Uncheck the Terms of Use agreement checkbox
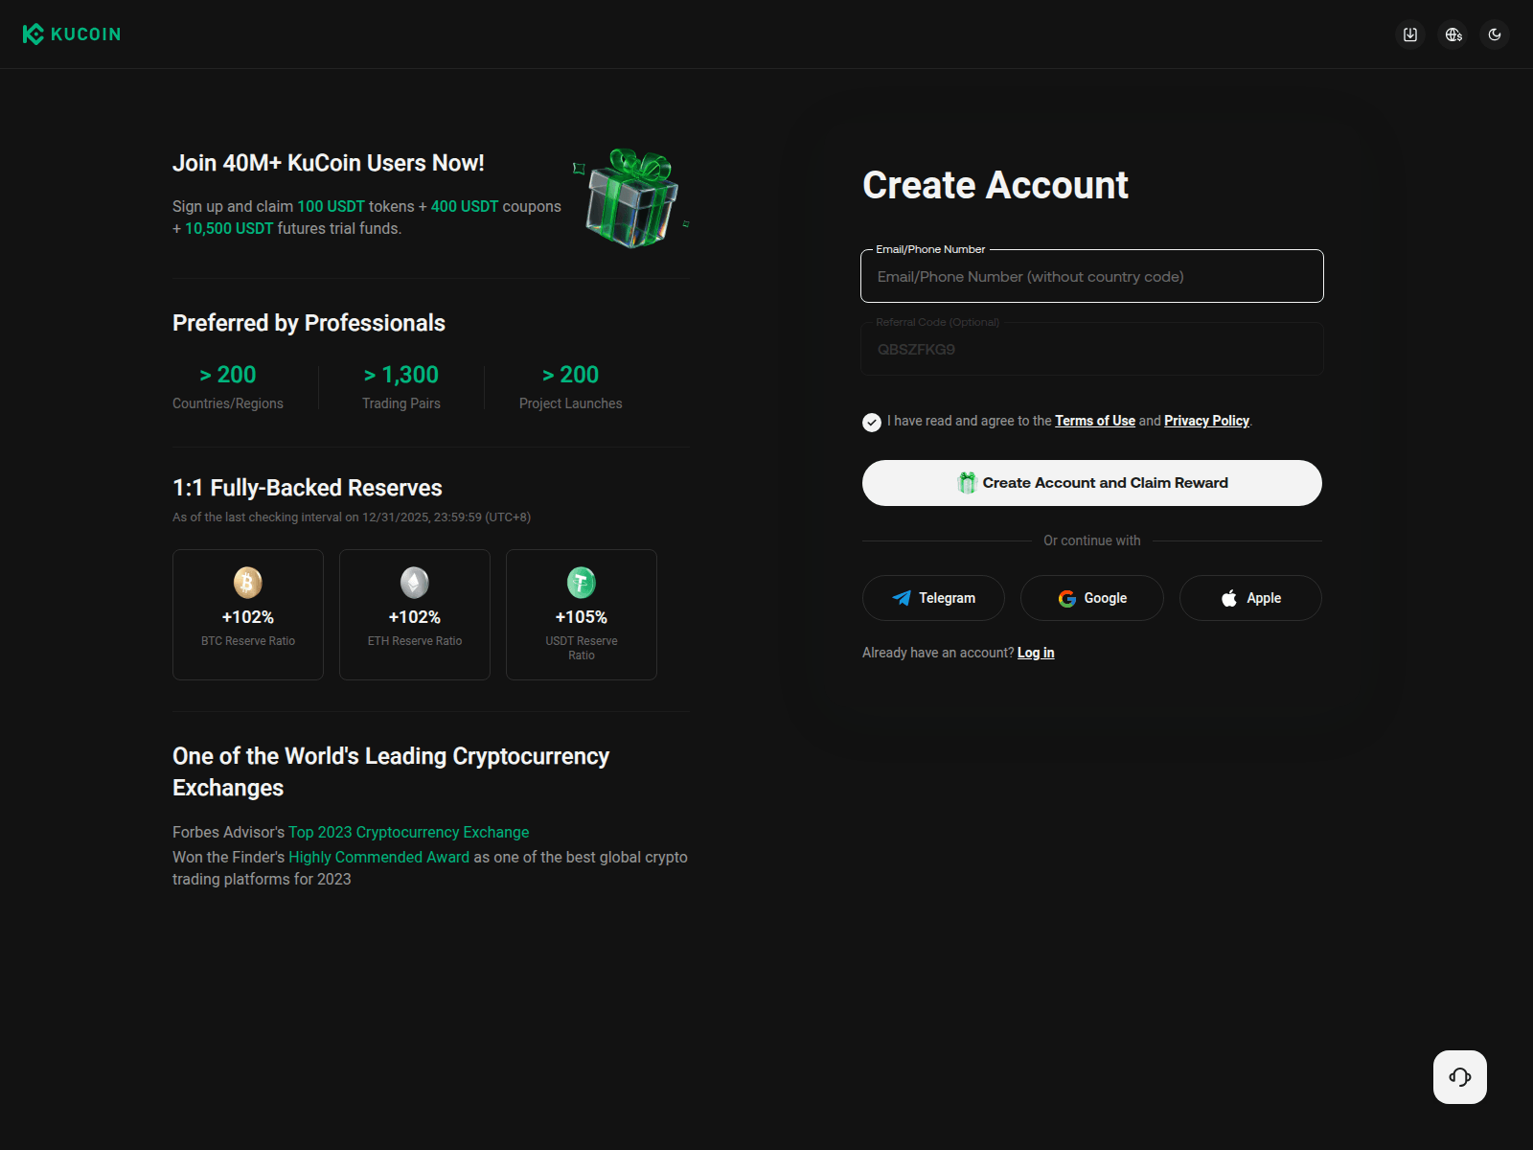The image size is (1533, 1150). coord(872,422)
